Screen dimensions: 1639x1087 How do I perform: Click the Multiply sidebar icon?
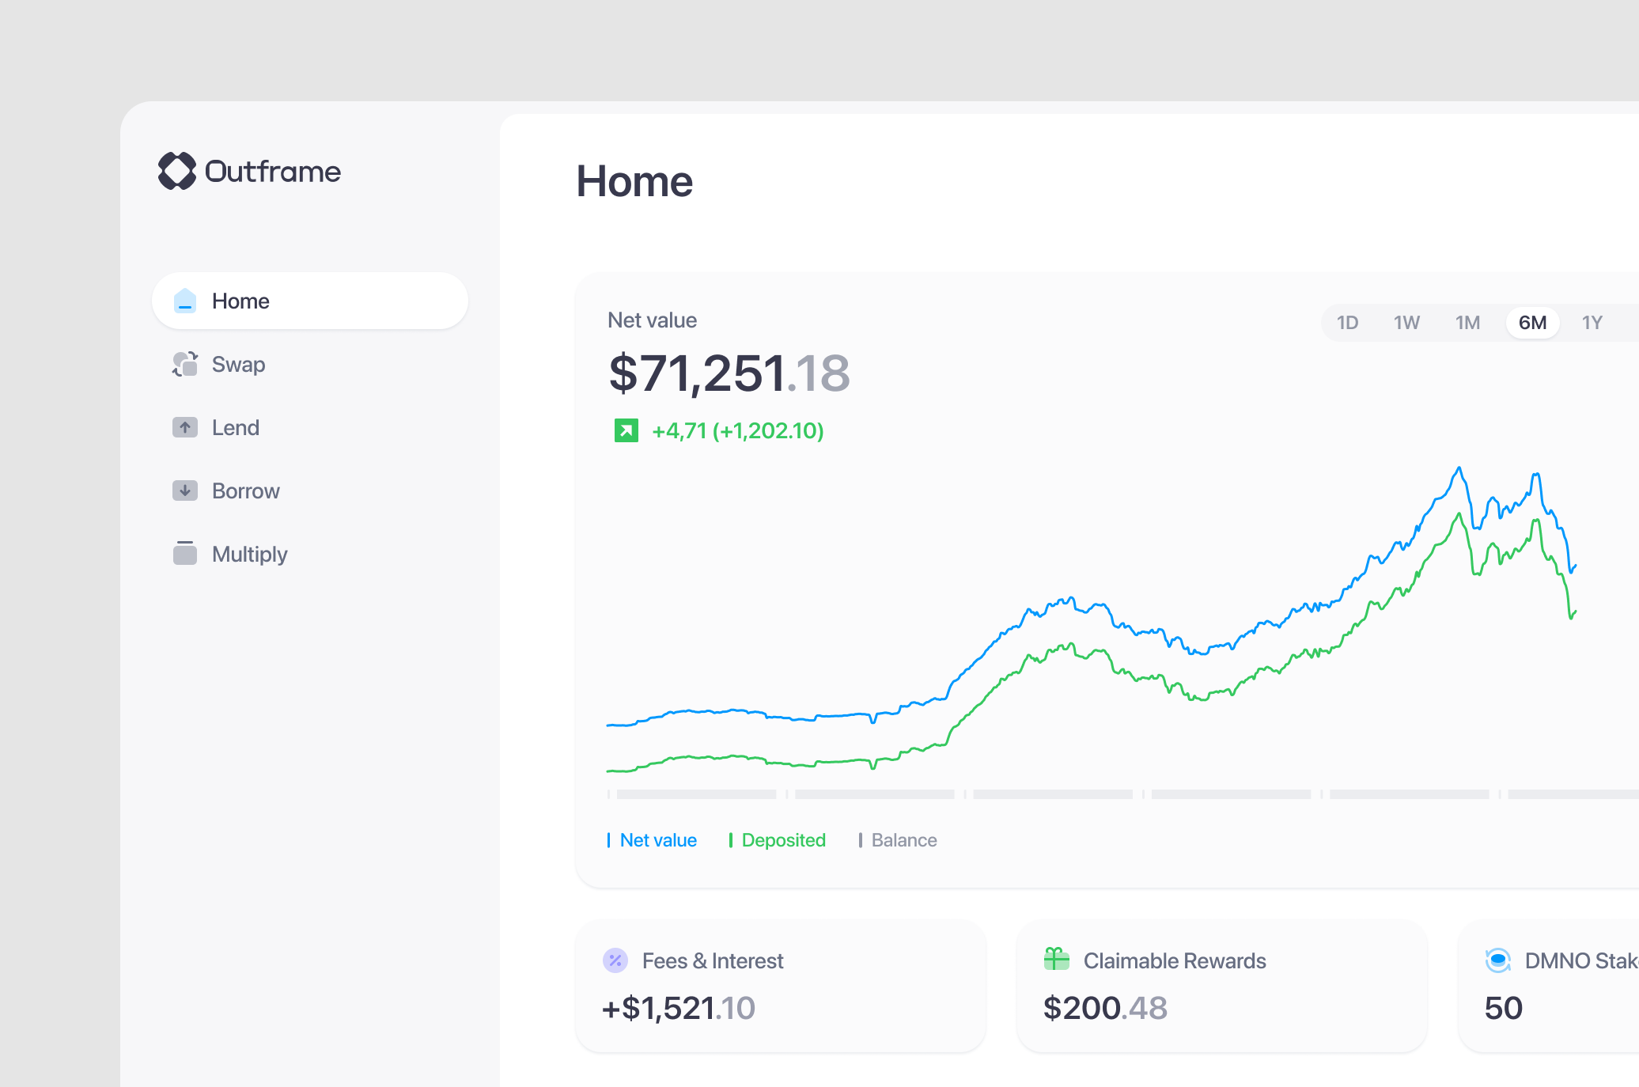point(185,554)
